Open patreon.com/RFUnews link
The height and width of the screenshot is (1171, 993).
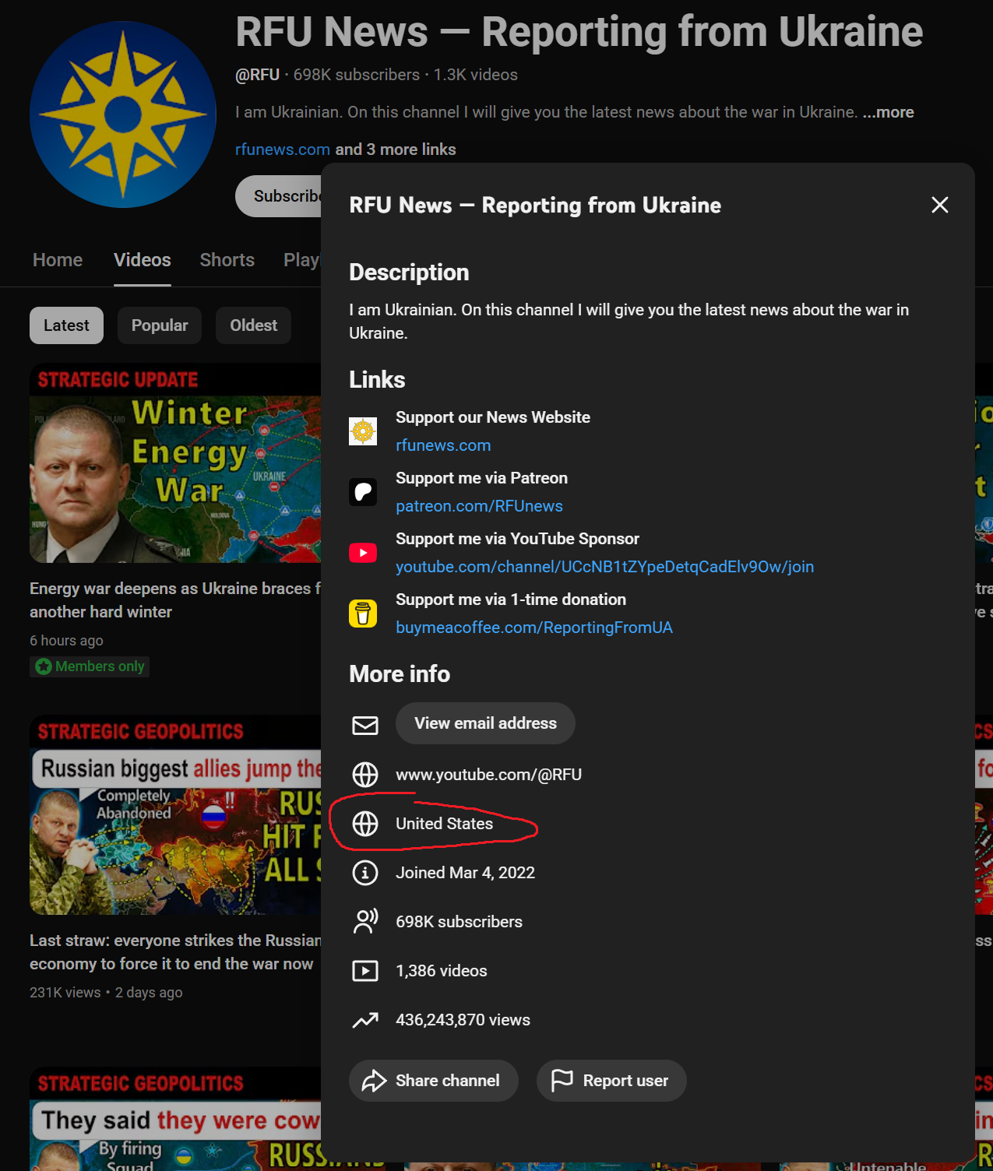click(479, 506)
